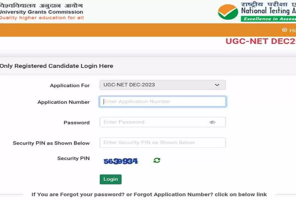Click the National Testing Agency title text

(268, 11)
